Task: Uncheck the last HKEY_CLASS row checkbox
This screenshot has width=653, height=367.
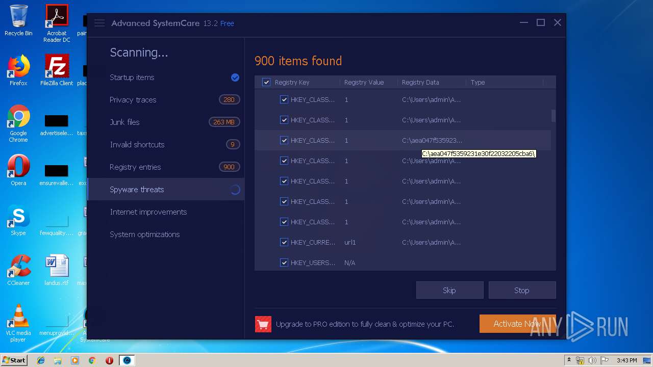Action: click(284, 222)
